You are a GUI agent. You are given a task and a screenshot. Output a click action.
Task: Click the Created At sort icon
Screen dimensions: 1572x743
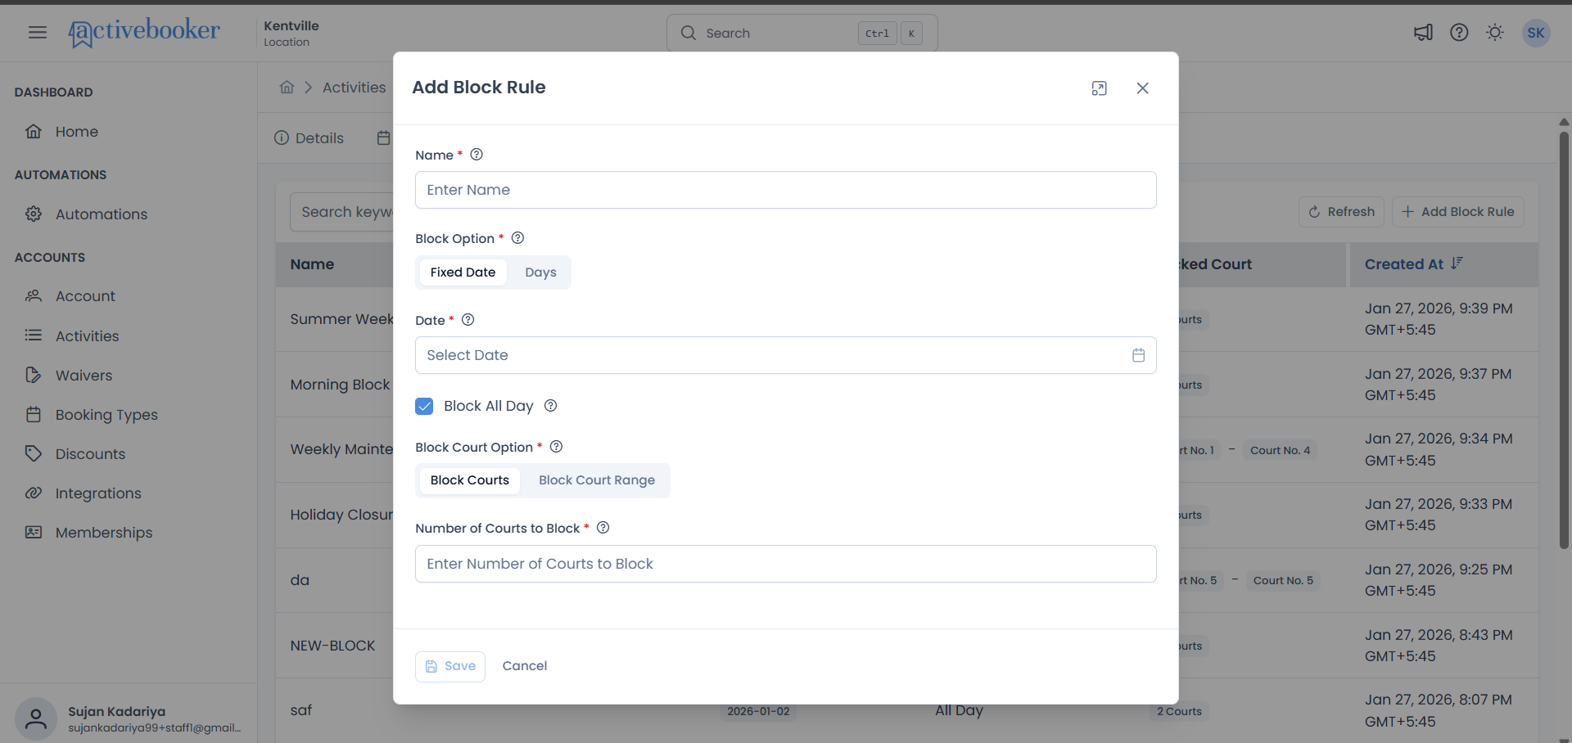point(1457,263)
